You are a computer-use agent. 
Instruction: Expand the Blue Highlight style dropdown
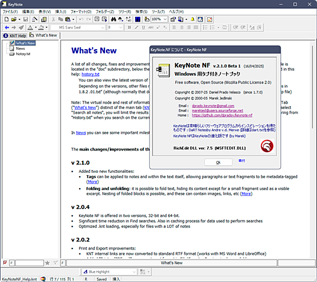click(134, 272)
